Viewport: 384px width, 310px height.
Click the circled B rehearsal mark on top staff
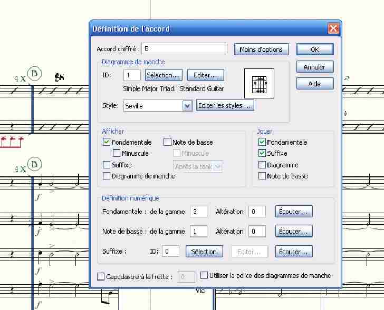[x=34, y=74]
